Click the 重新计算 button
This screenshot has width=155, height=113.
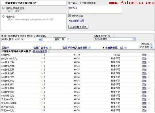tap(60, 39)
